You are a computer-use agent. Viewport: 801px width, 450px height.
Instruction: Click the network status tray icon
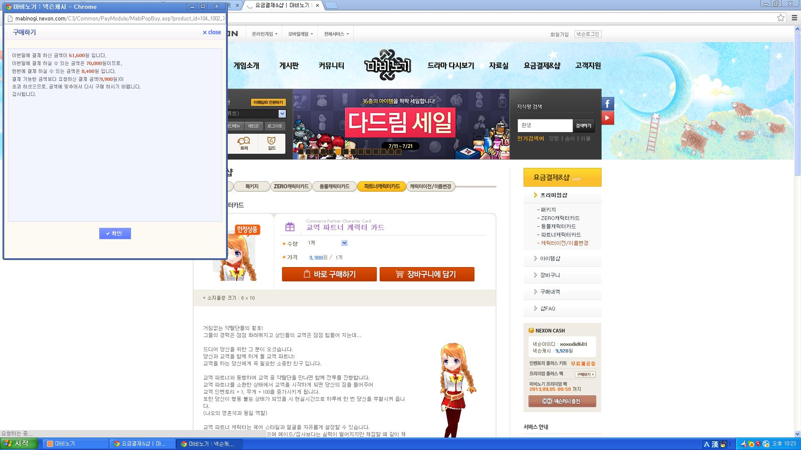click(x=765, y=444)
